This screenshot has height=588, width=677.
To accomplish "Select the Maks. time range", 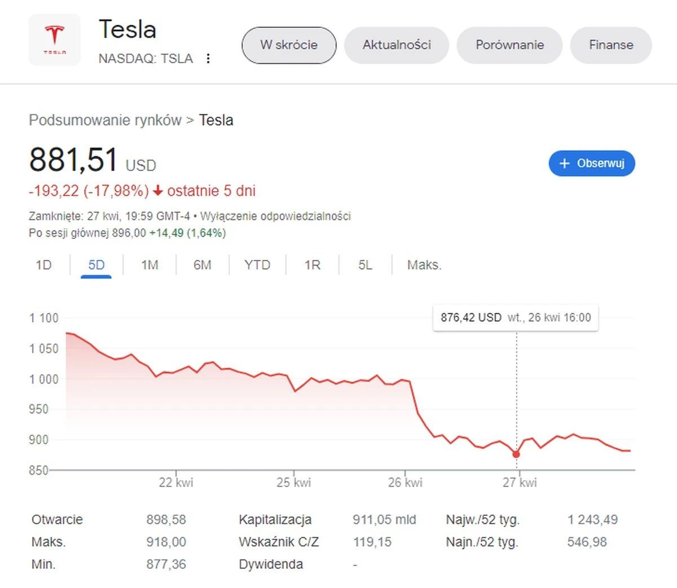I will click(424, 264).
